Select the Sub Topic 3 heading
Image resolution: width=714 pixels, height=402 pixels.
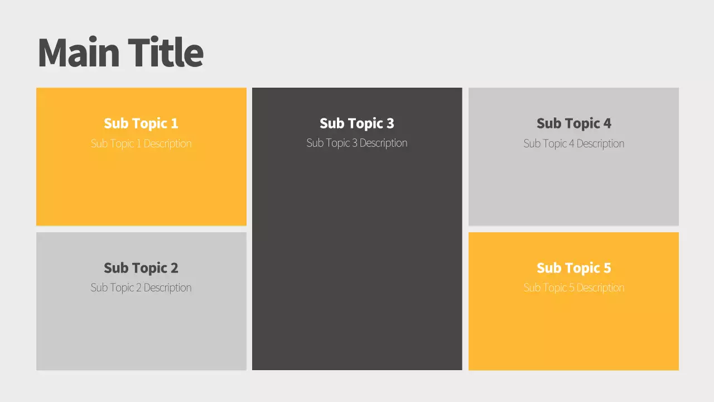point(357,123)
